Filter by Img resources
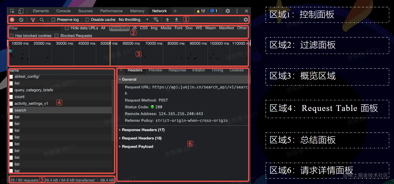Viewport: 394px width, 184px height. coord(154,28)
